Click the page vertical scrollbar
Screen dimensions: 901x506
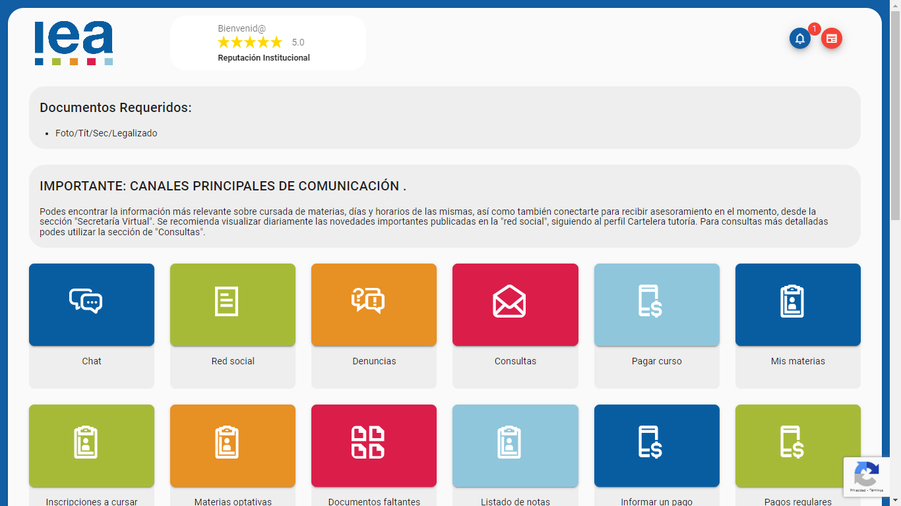(895, 253)
